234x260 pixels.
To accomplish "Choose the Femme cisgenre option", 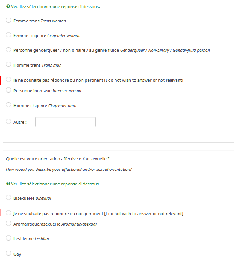I will [x=9, y=35].
